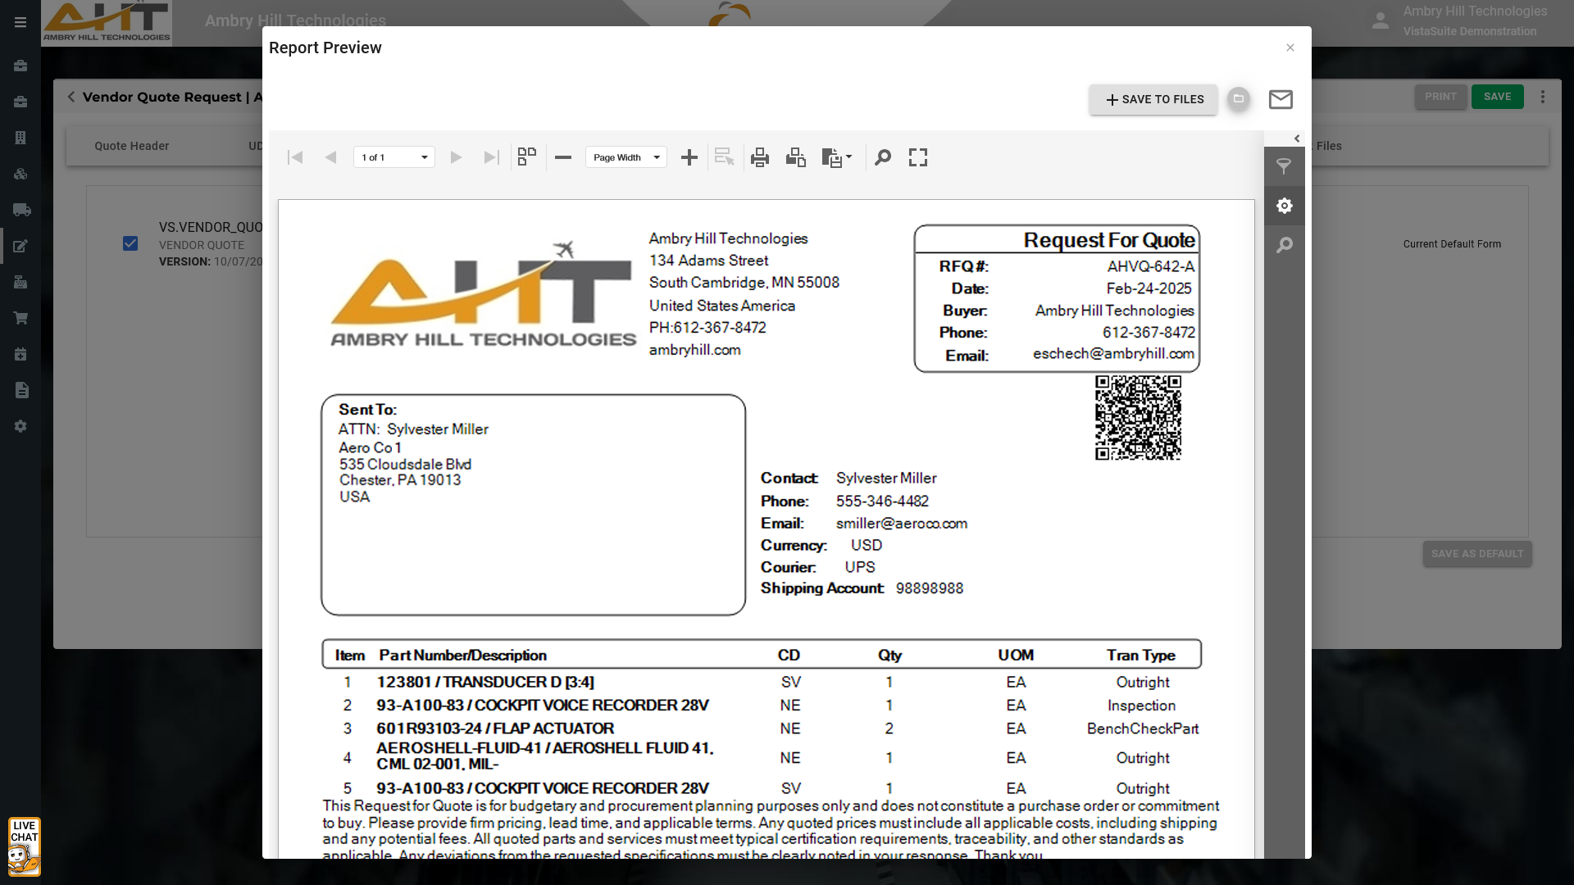
Task: Click the green SAVE button
Action: click(1497, 97)
